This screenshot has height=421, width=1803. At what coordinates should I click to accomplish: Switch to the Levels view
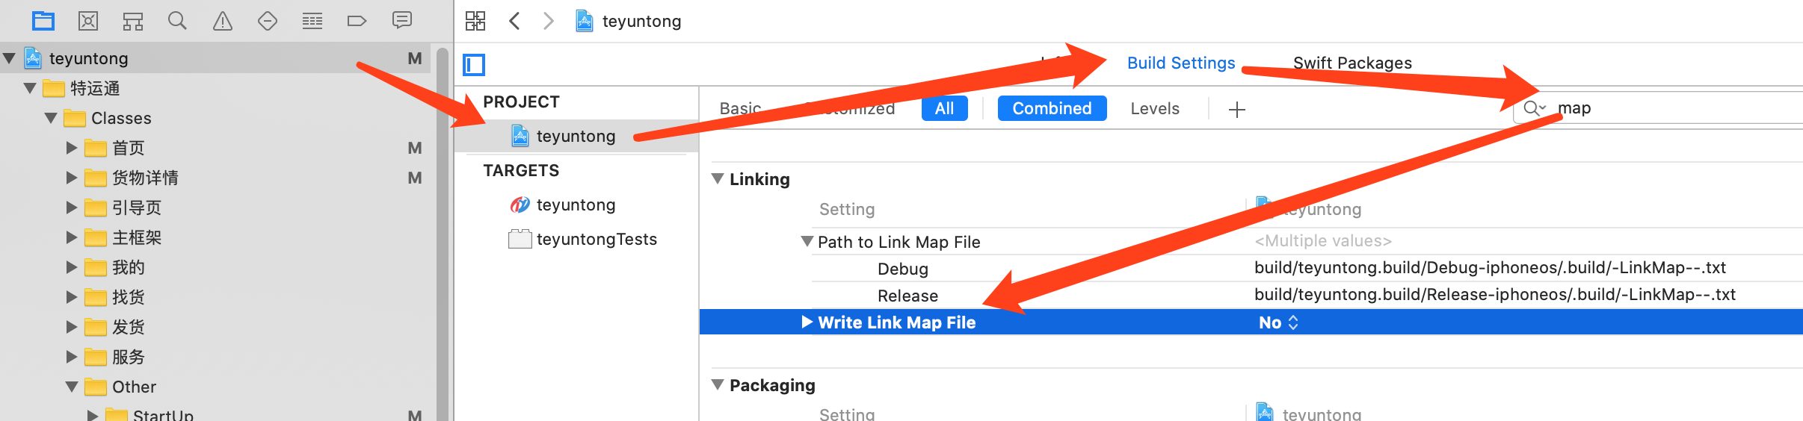pos(1155,109)
